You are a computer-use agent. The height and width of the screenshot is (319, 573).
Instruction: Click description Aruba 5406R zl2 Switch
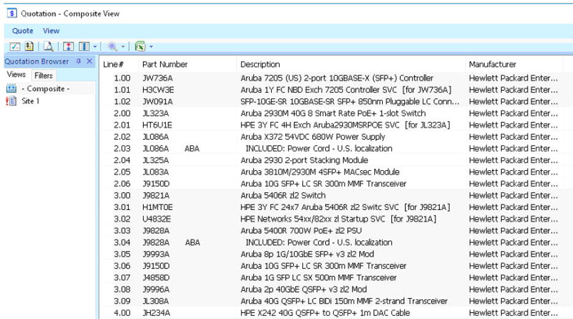(x=283, y=195)
